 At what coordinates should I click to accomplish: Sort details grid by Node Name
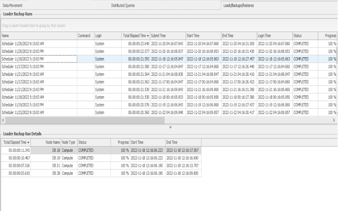point(53,142)
